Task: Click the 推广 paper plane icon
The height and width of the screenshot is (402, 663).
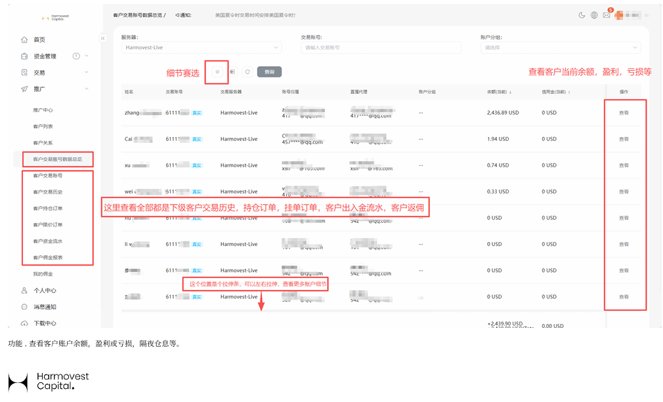Action: tap(24, 89)
